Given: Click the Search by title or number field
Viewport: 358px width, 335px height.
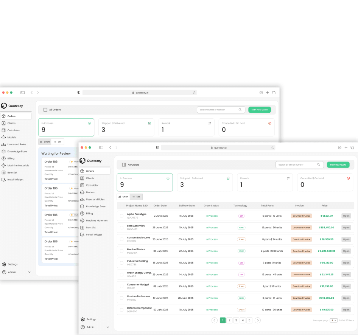Looking at the screenshot, I should pos(295,165).
